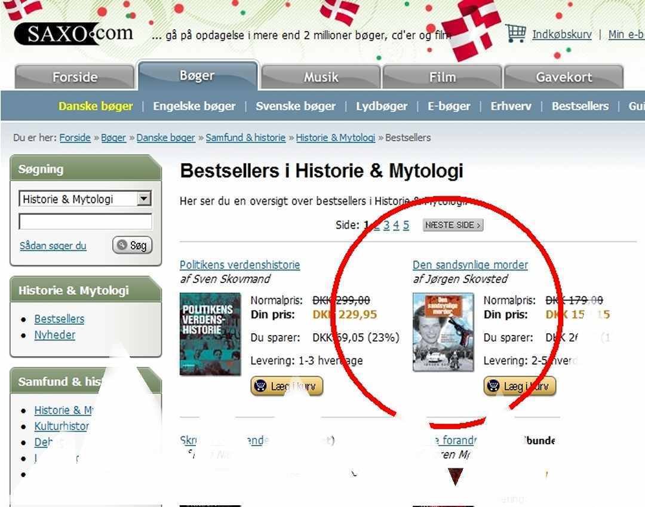Switch to the Musik tab
Viewport: 645px width, 507px height.
321,77
